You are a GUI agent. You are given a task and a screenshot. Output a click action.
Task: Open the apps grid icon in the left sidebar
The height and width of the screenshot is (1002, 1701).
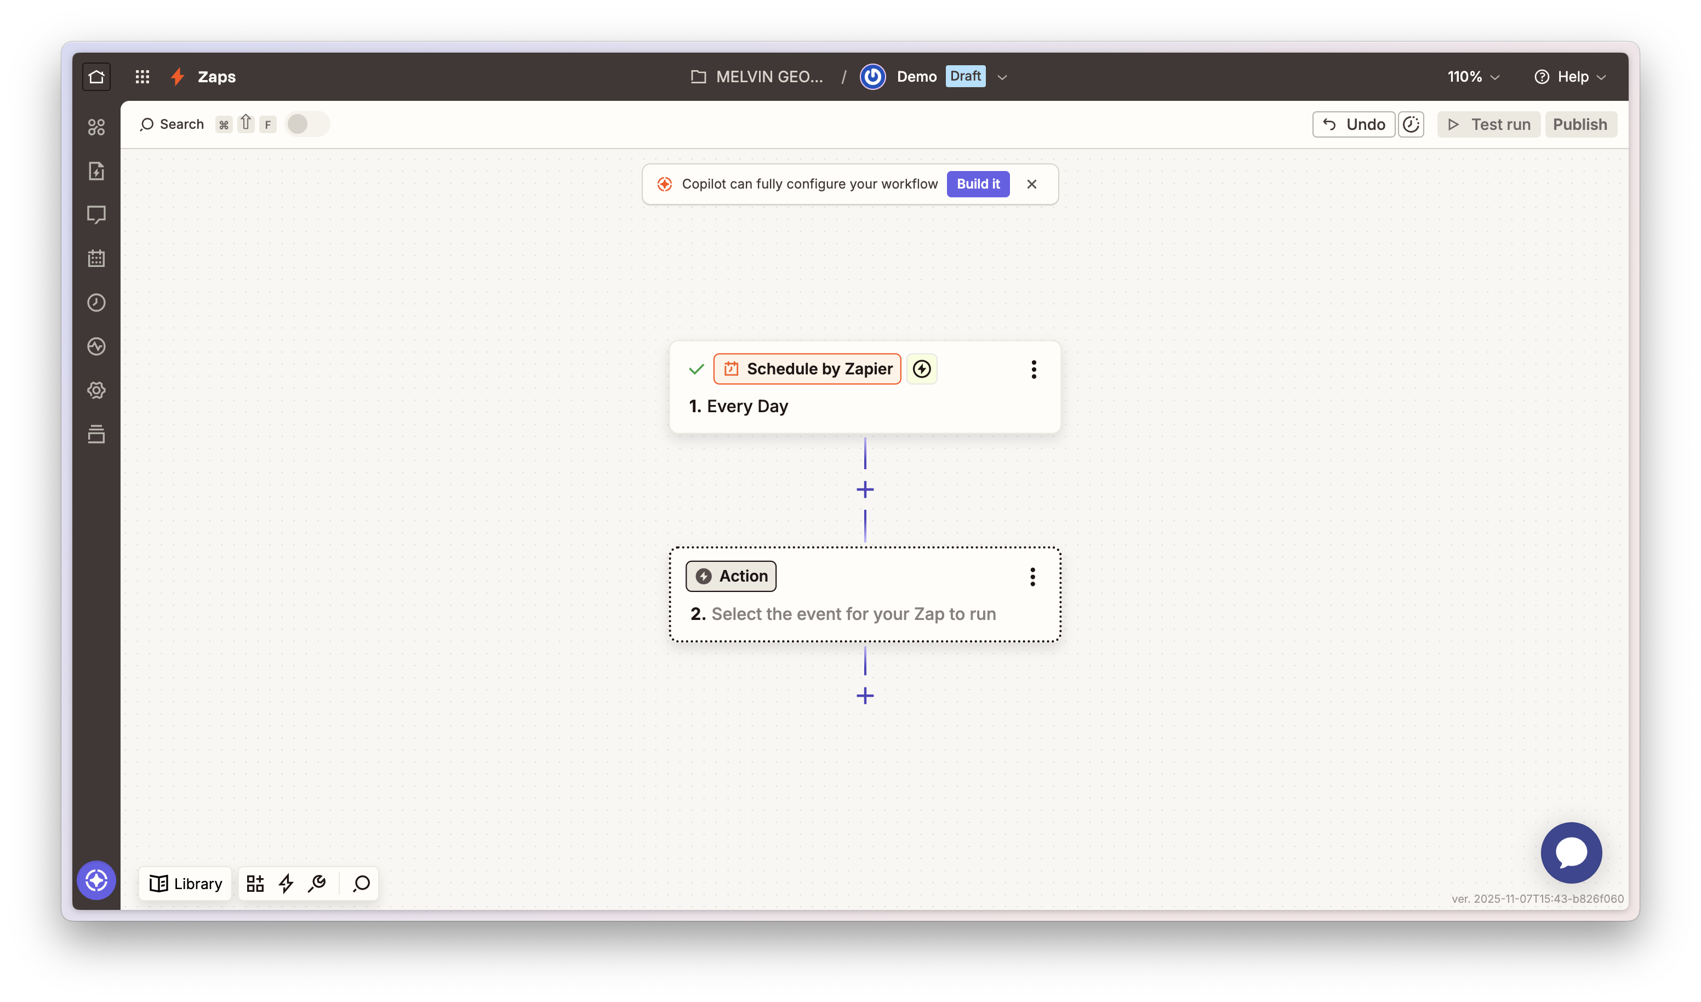click(142, 76)
